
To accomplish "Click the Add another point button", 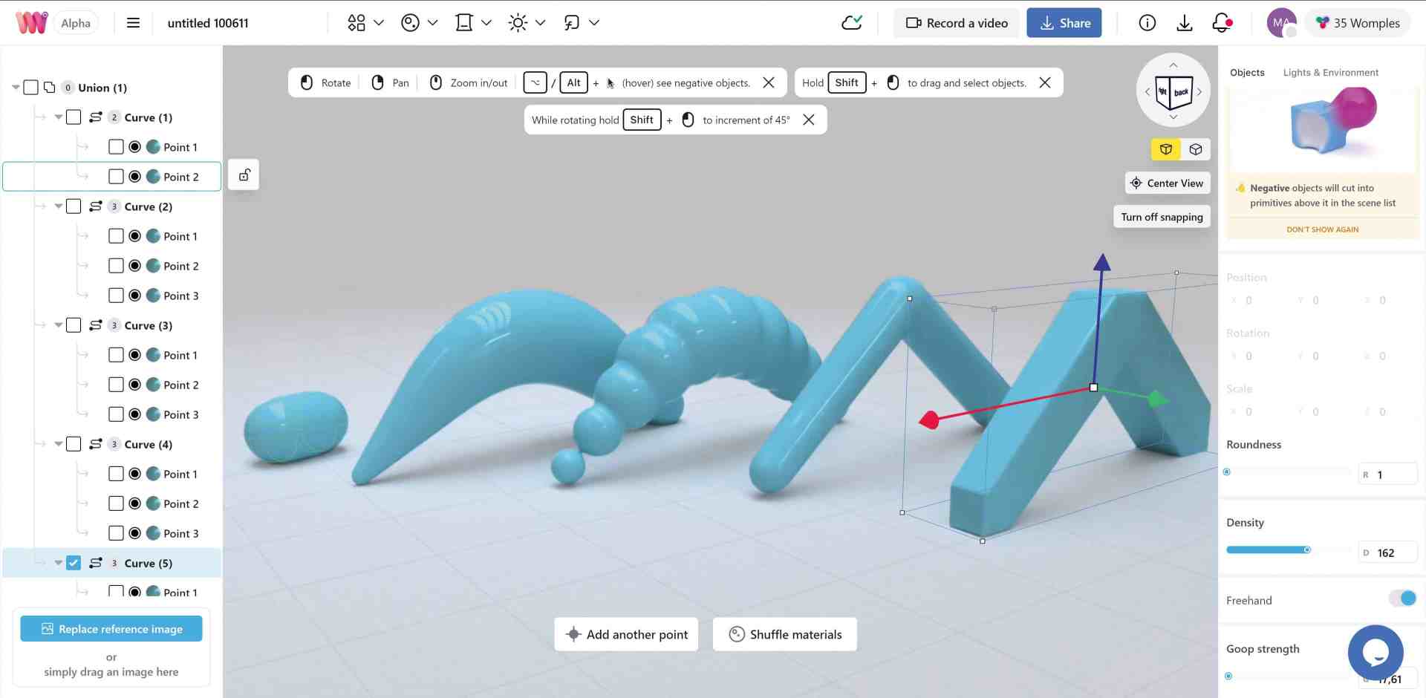I will tap(625, 634).
